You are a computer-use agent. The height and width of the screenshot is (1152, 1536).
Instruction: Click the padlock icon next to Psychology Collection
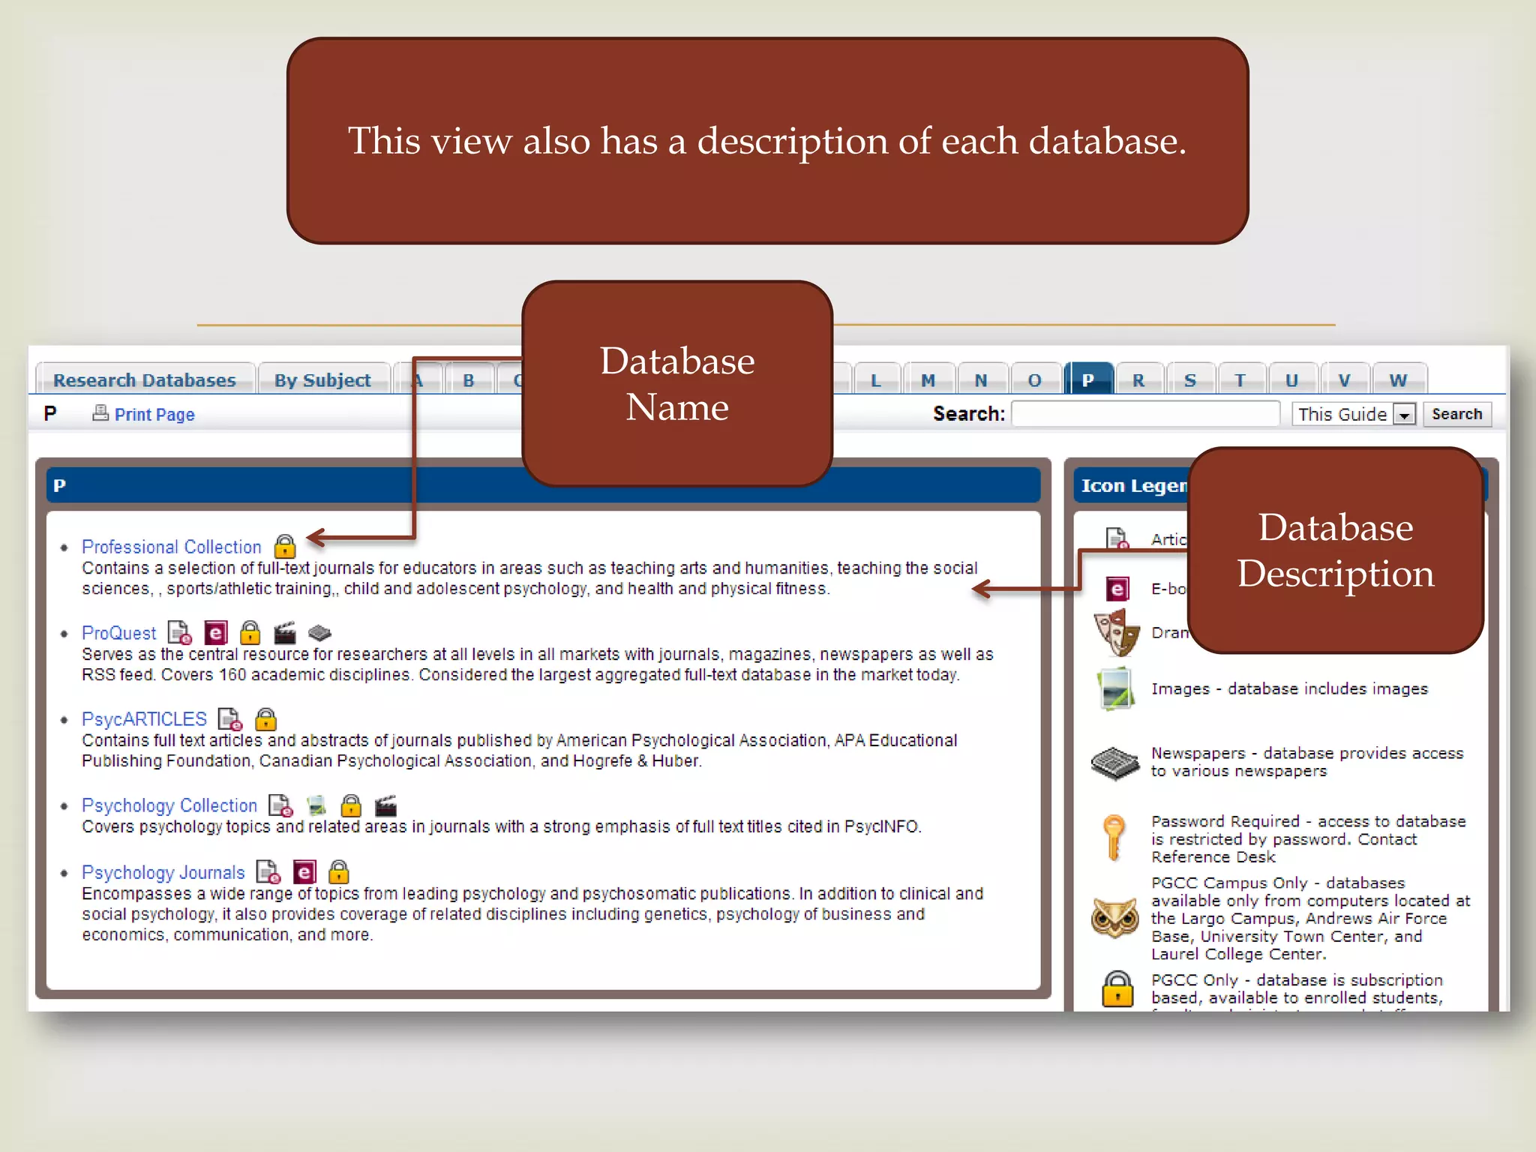coord(351,805)
